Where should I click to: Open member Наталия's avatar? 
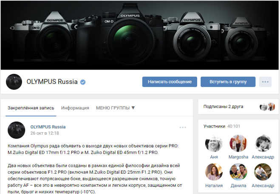pyautogui.click(x=214, y=172)
